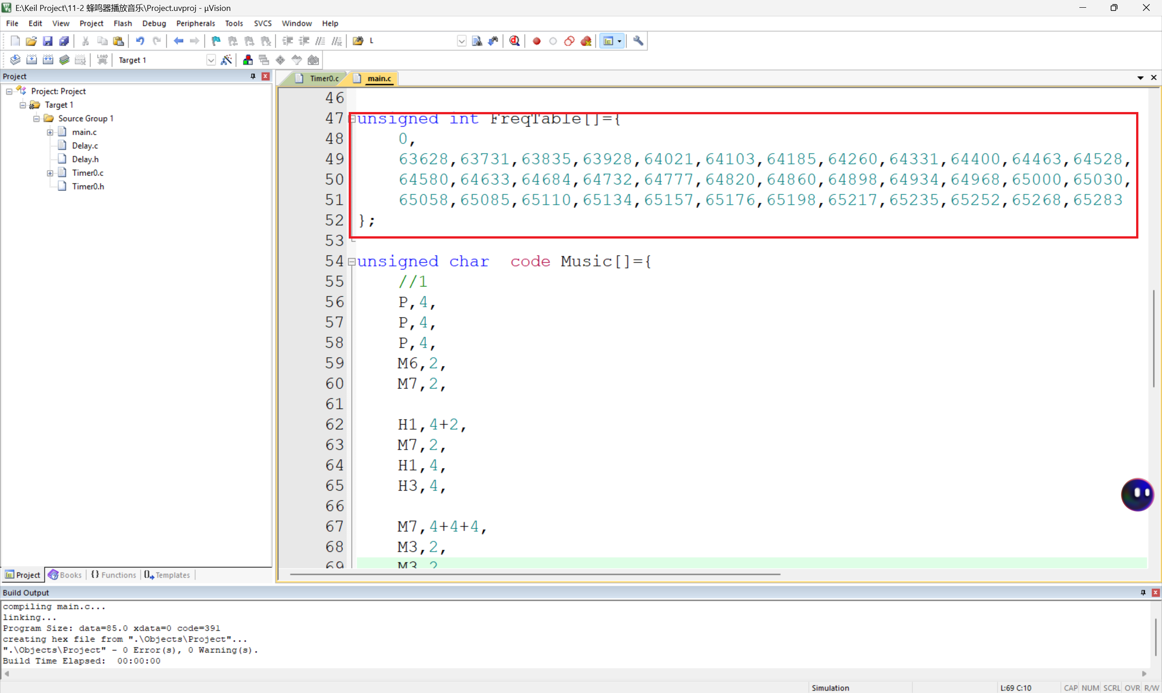1162x693 pixels.
Task: Pin the Build Output panel
Action: (x=1143, y=592)
